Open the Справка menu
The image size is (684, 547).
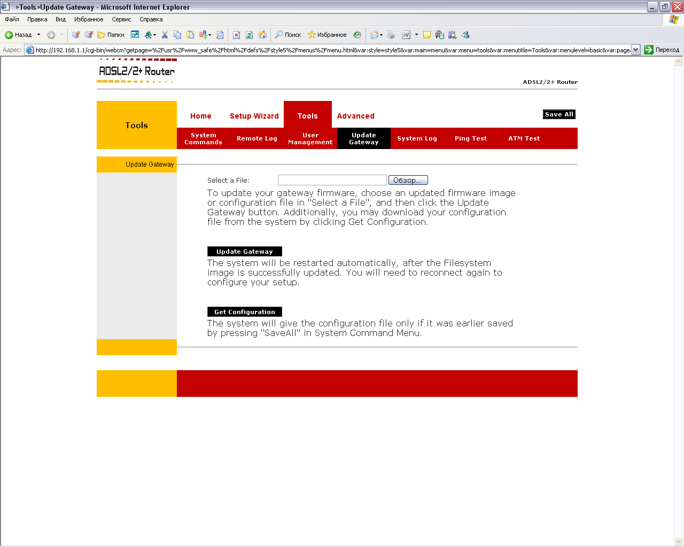[151, 19]
